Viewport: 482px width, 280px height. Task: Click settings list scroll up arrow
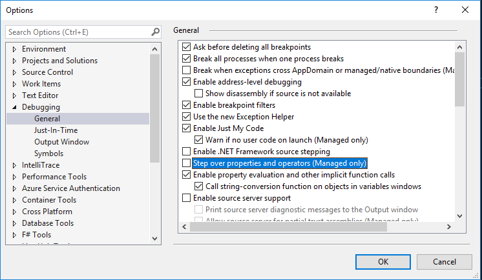click(x=459, y=47)
